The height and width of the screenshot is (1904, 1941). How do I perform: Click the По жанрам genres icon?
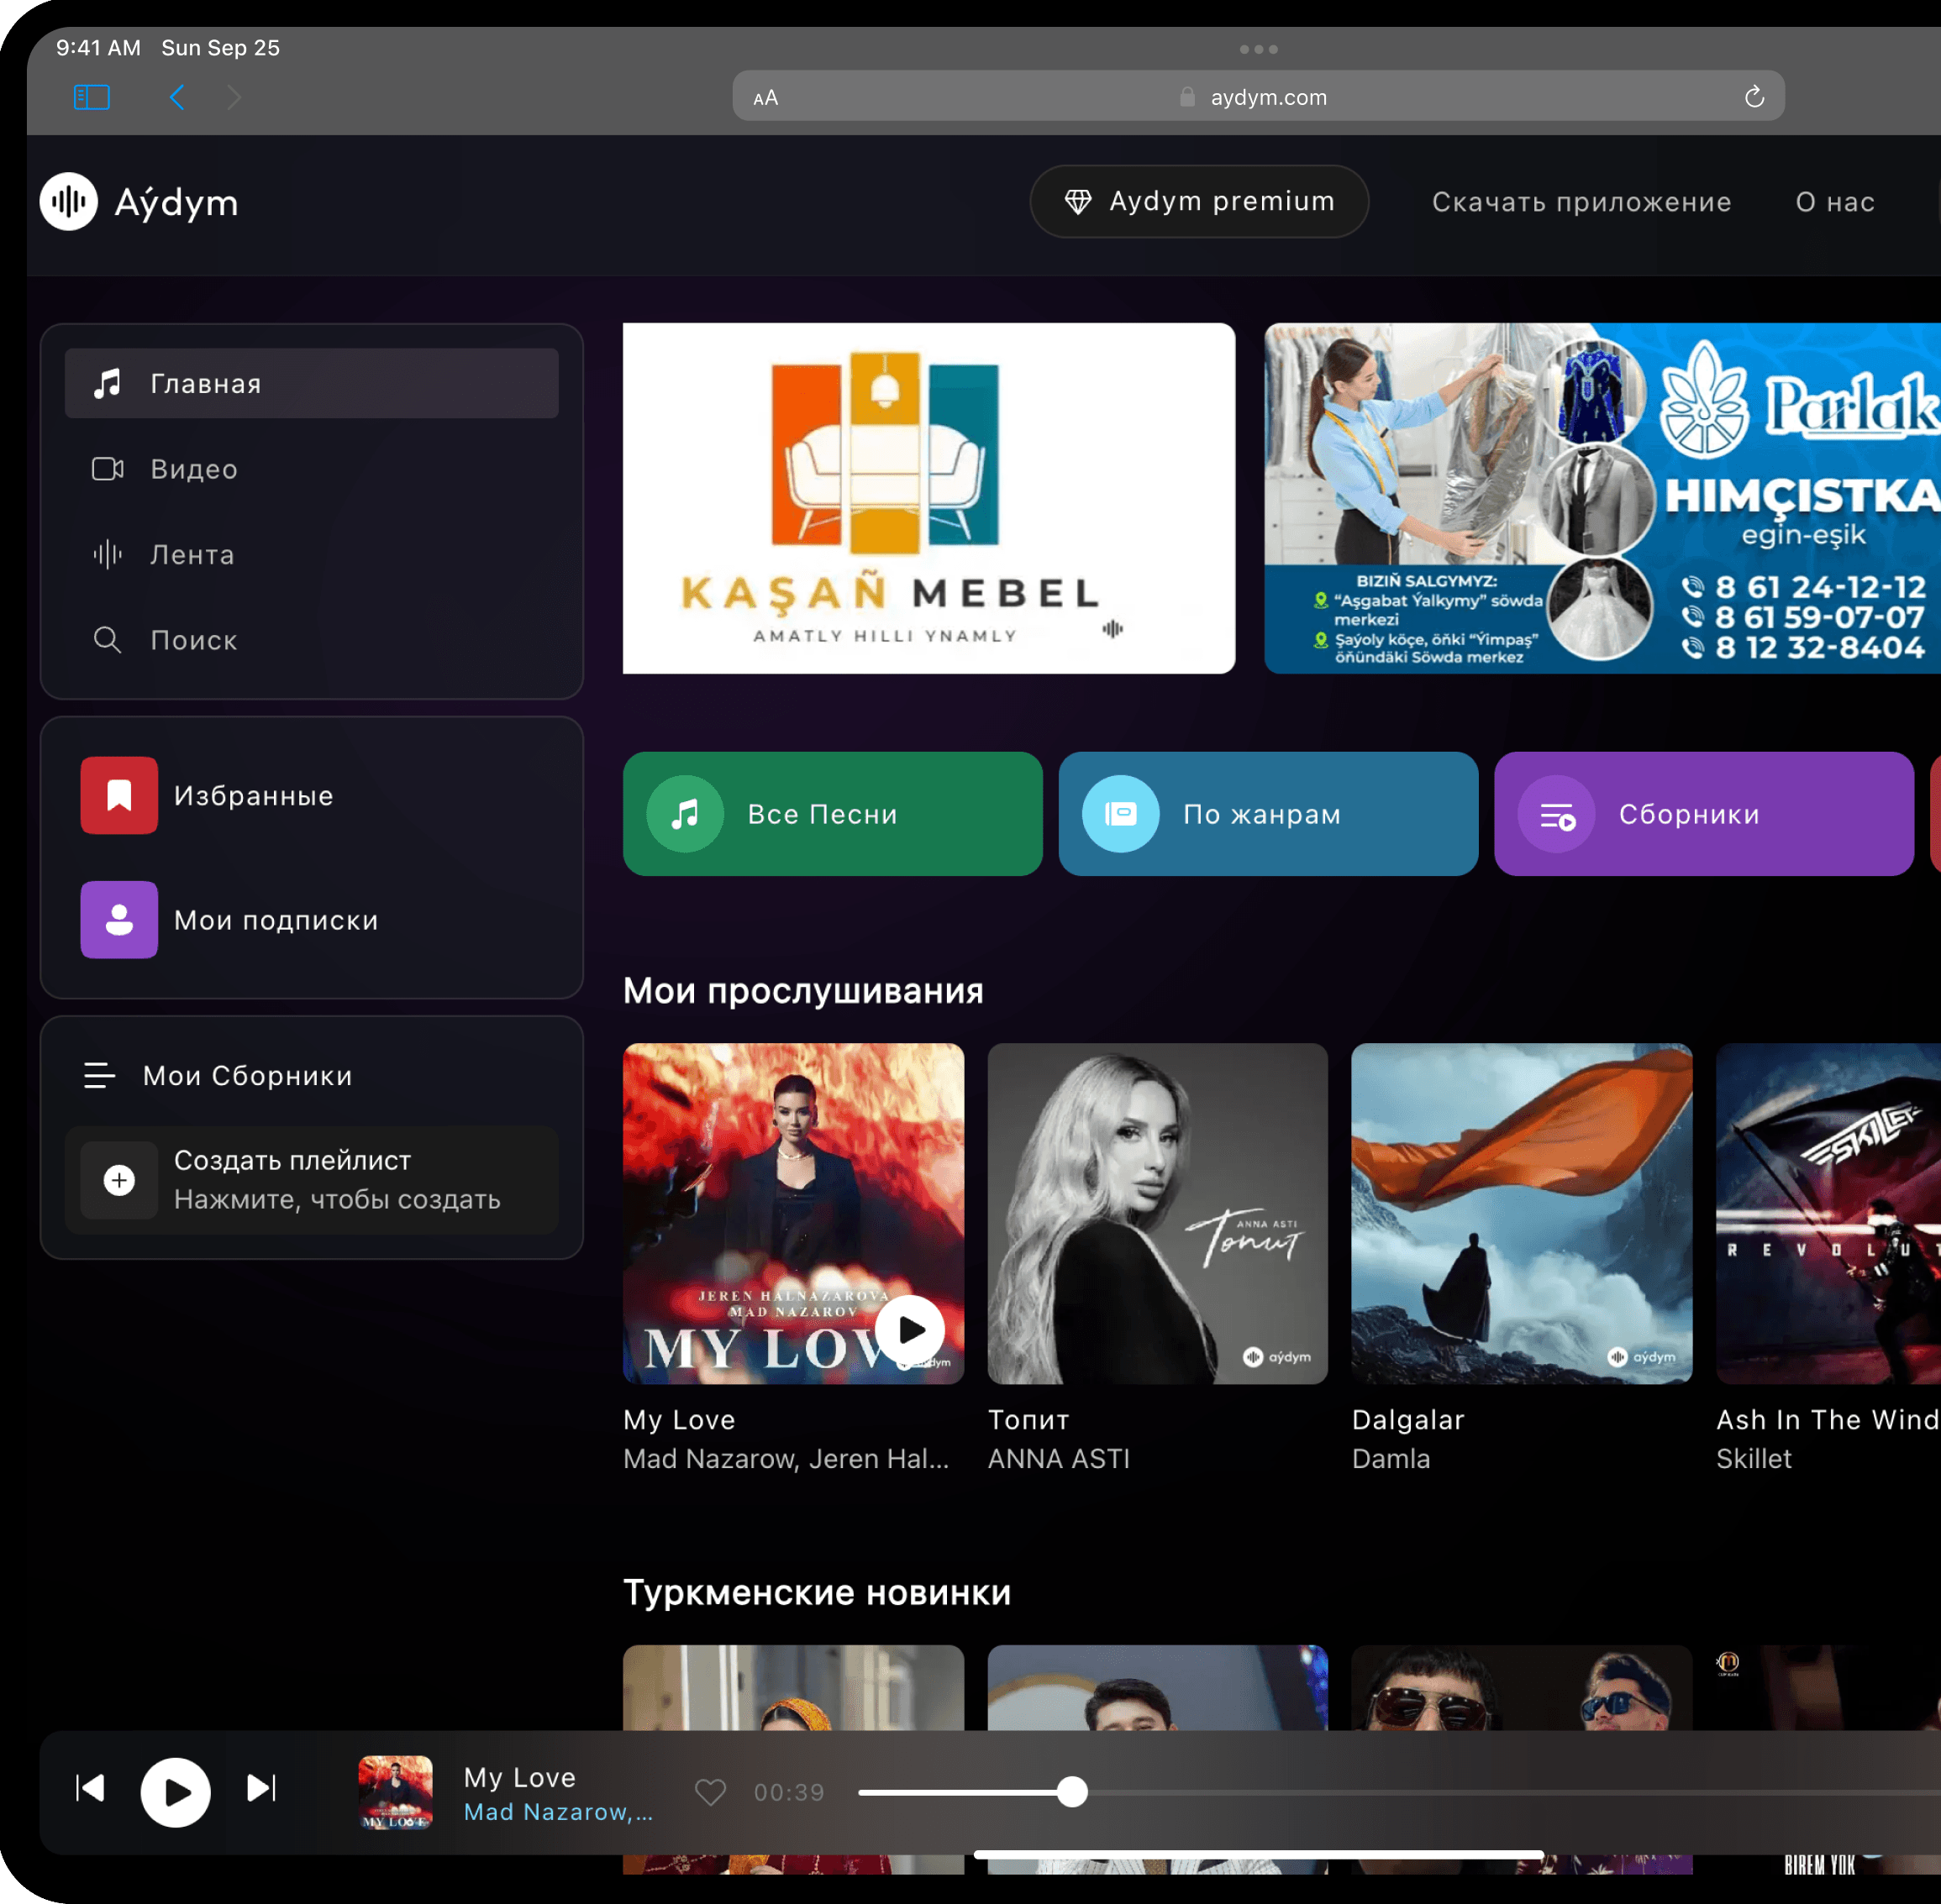[x=1121, y=814]
